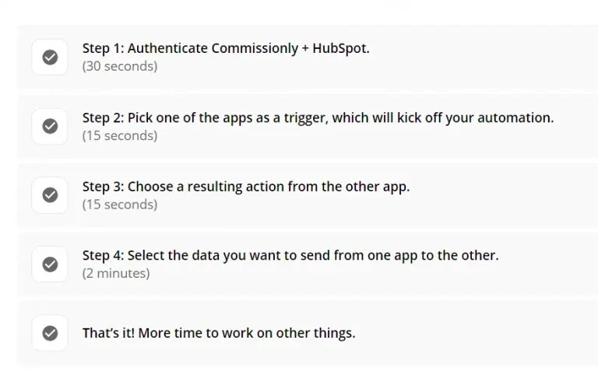Click the "(30 seconds)" duration under Step 1
Screen dimensions: 598x382
(120, 66)
